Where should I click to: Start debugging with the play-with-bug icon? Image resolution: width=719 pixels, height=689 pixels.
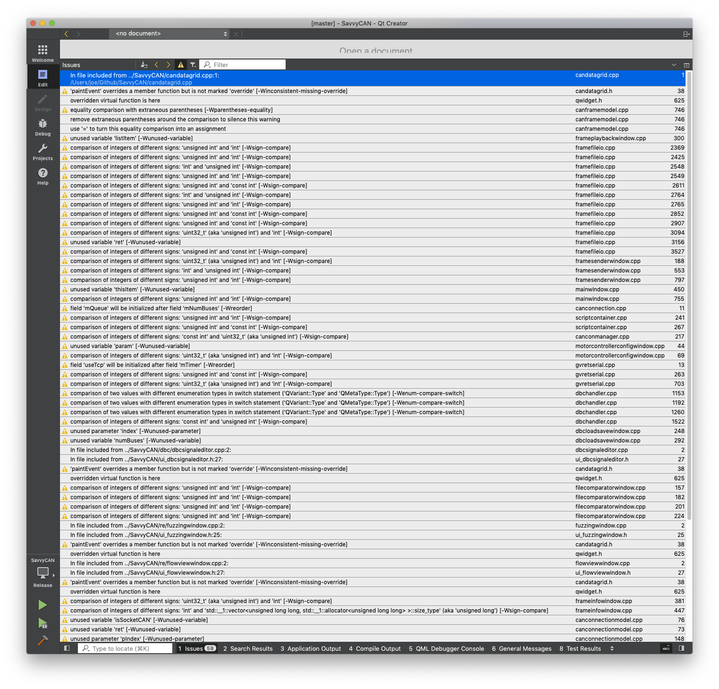point(42,622)
